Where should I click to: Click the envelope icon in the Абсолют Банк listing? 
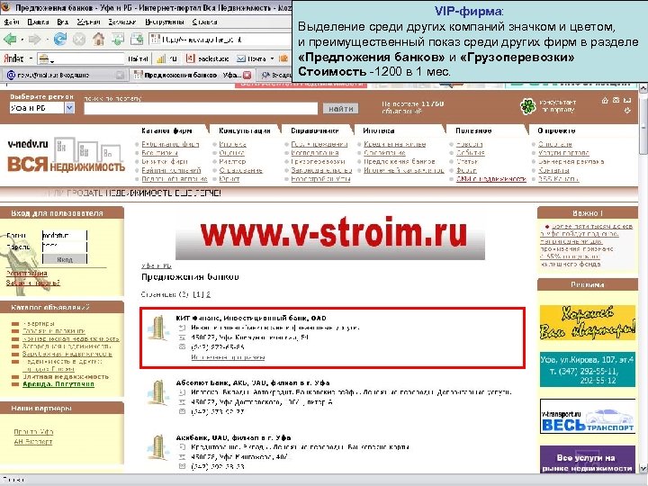[182, 411]
